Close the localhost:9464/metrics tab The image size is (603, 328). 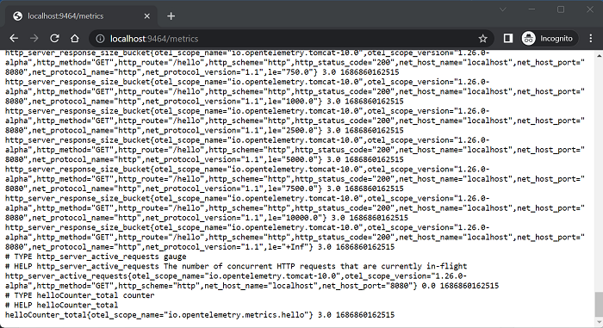click(147, 16)
